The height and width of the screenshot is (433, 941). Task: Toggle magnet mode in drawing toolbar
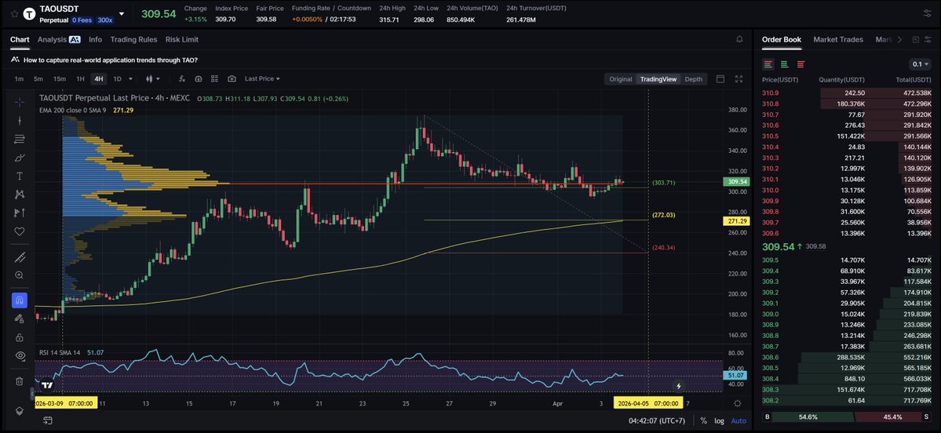point(19,300)
